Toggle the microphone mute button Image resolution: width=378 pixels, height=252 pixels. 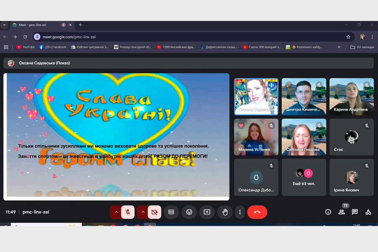point(128,212)
